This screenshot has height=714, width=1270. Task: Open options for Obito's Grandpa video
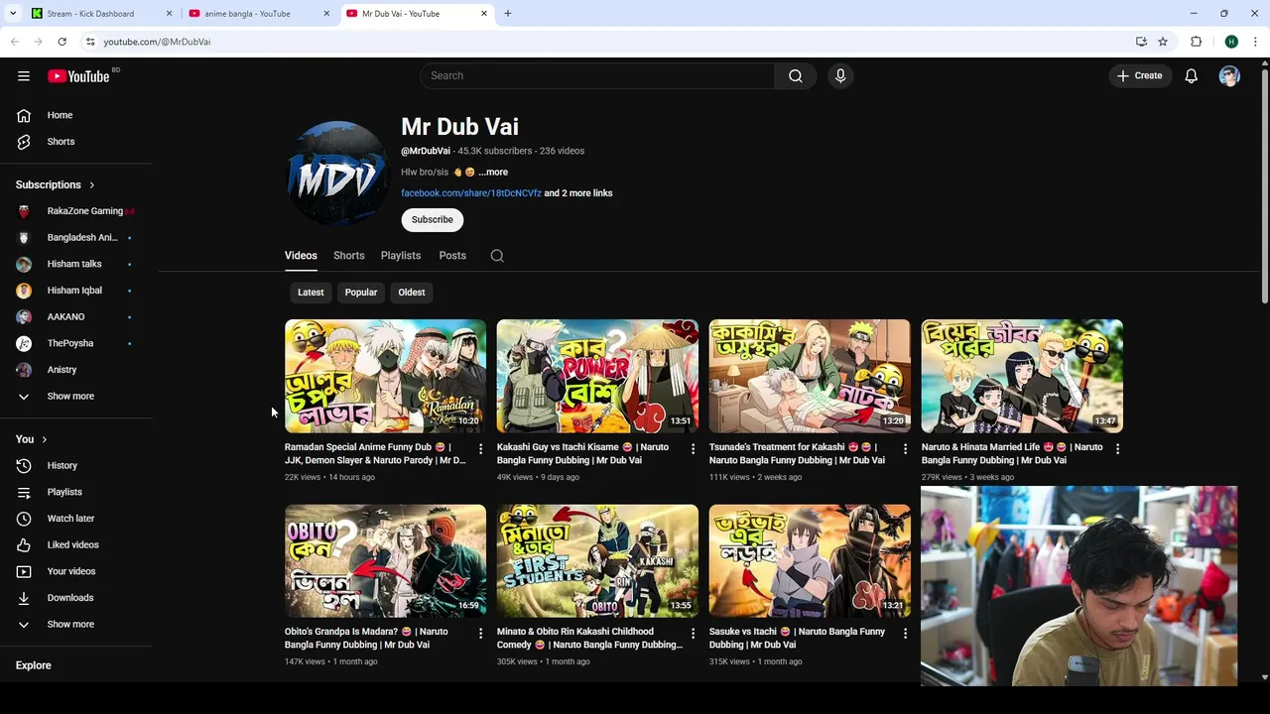[x=480, y=633]
